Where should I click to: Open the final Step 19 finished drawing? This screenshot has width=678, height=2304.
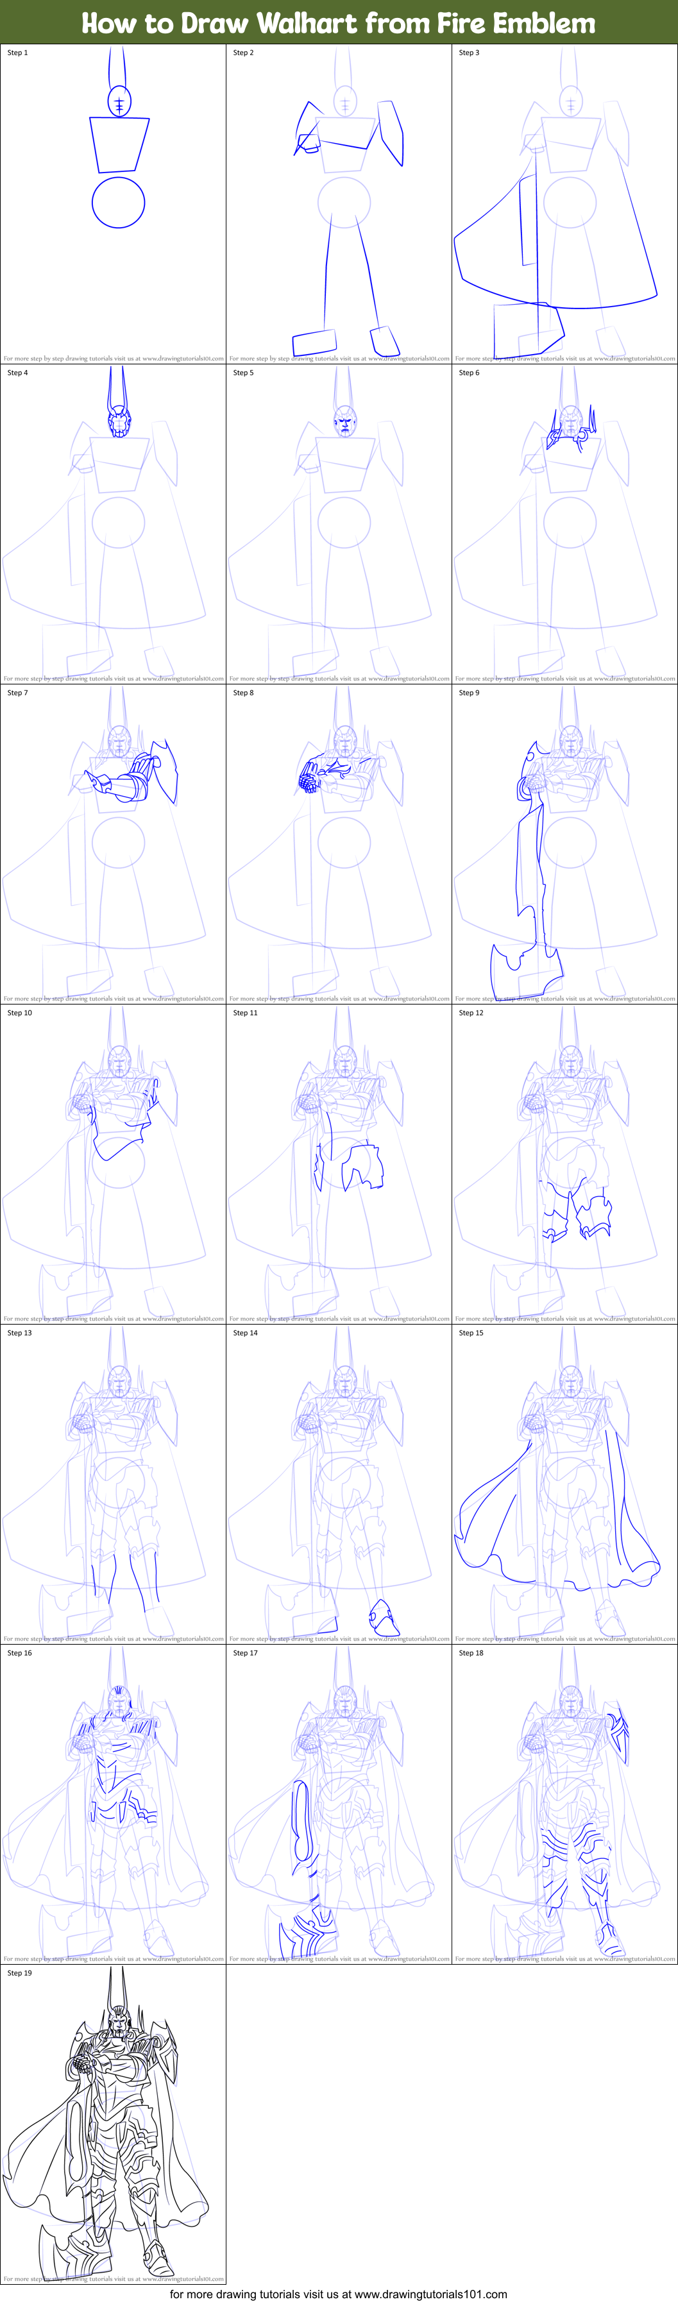click(113, 2125)
